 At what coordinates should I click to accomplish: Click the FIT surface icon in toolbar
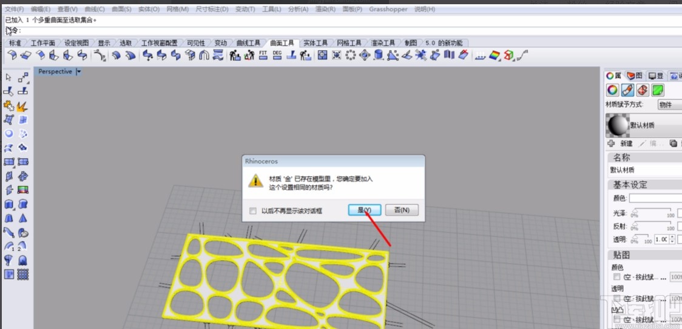(x=263, y=55)
